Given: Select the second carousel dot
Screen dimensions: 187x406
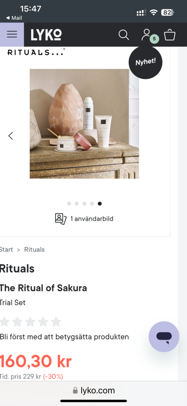Looking at the screenshot, I should tap(77, 203).
